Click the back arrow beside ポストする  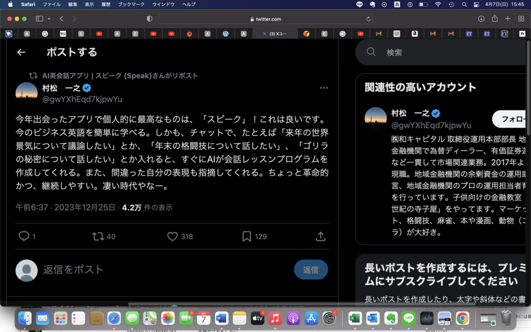21,52
